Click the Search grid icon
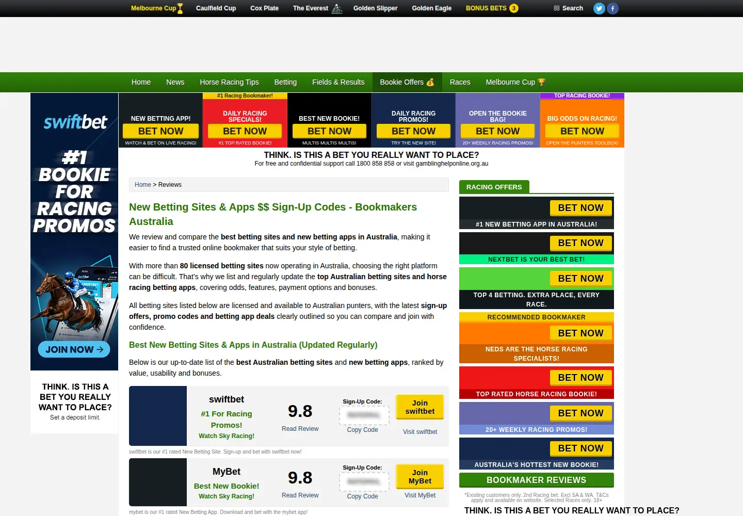The width and height of the screenshot is (743, 516). (x=557, y=8)
